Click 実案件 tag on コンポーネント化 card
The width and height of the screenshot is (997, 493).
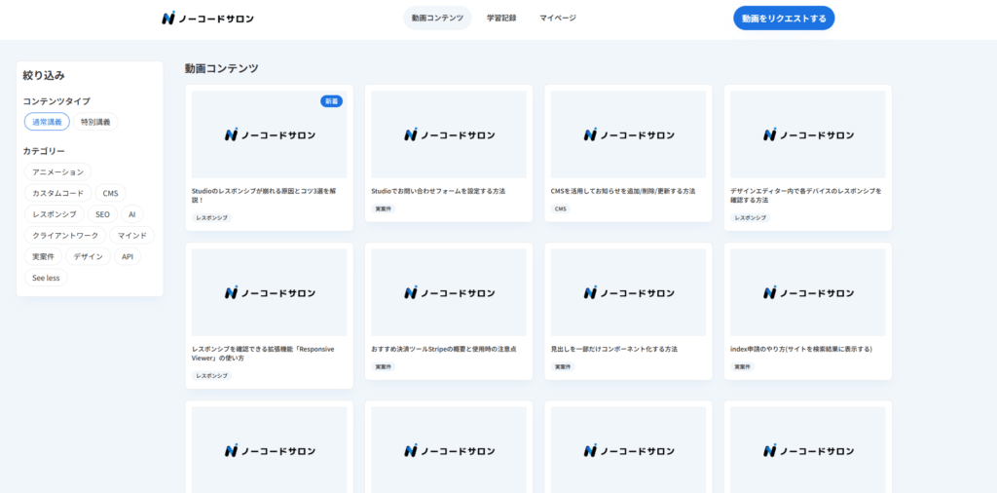[x=563, y=367]
